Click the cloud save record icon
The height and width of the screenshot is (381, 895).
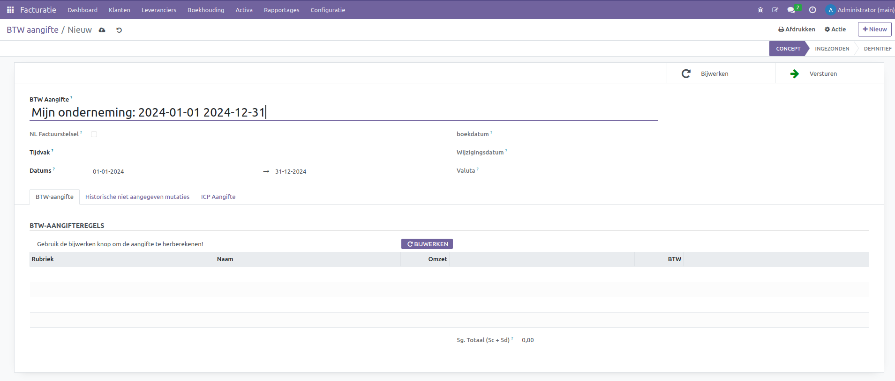tap(102, 30)
